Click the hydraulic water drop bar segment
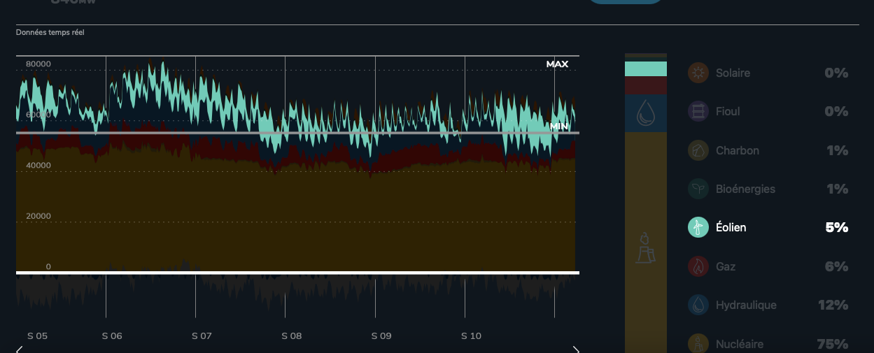The height and width of the screenshot is (353, 874). tap(645, 114)
